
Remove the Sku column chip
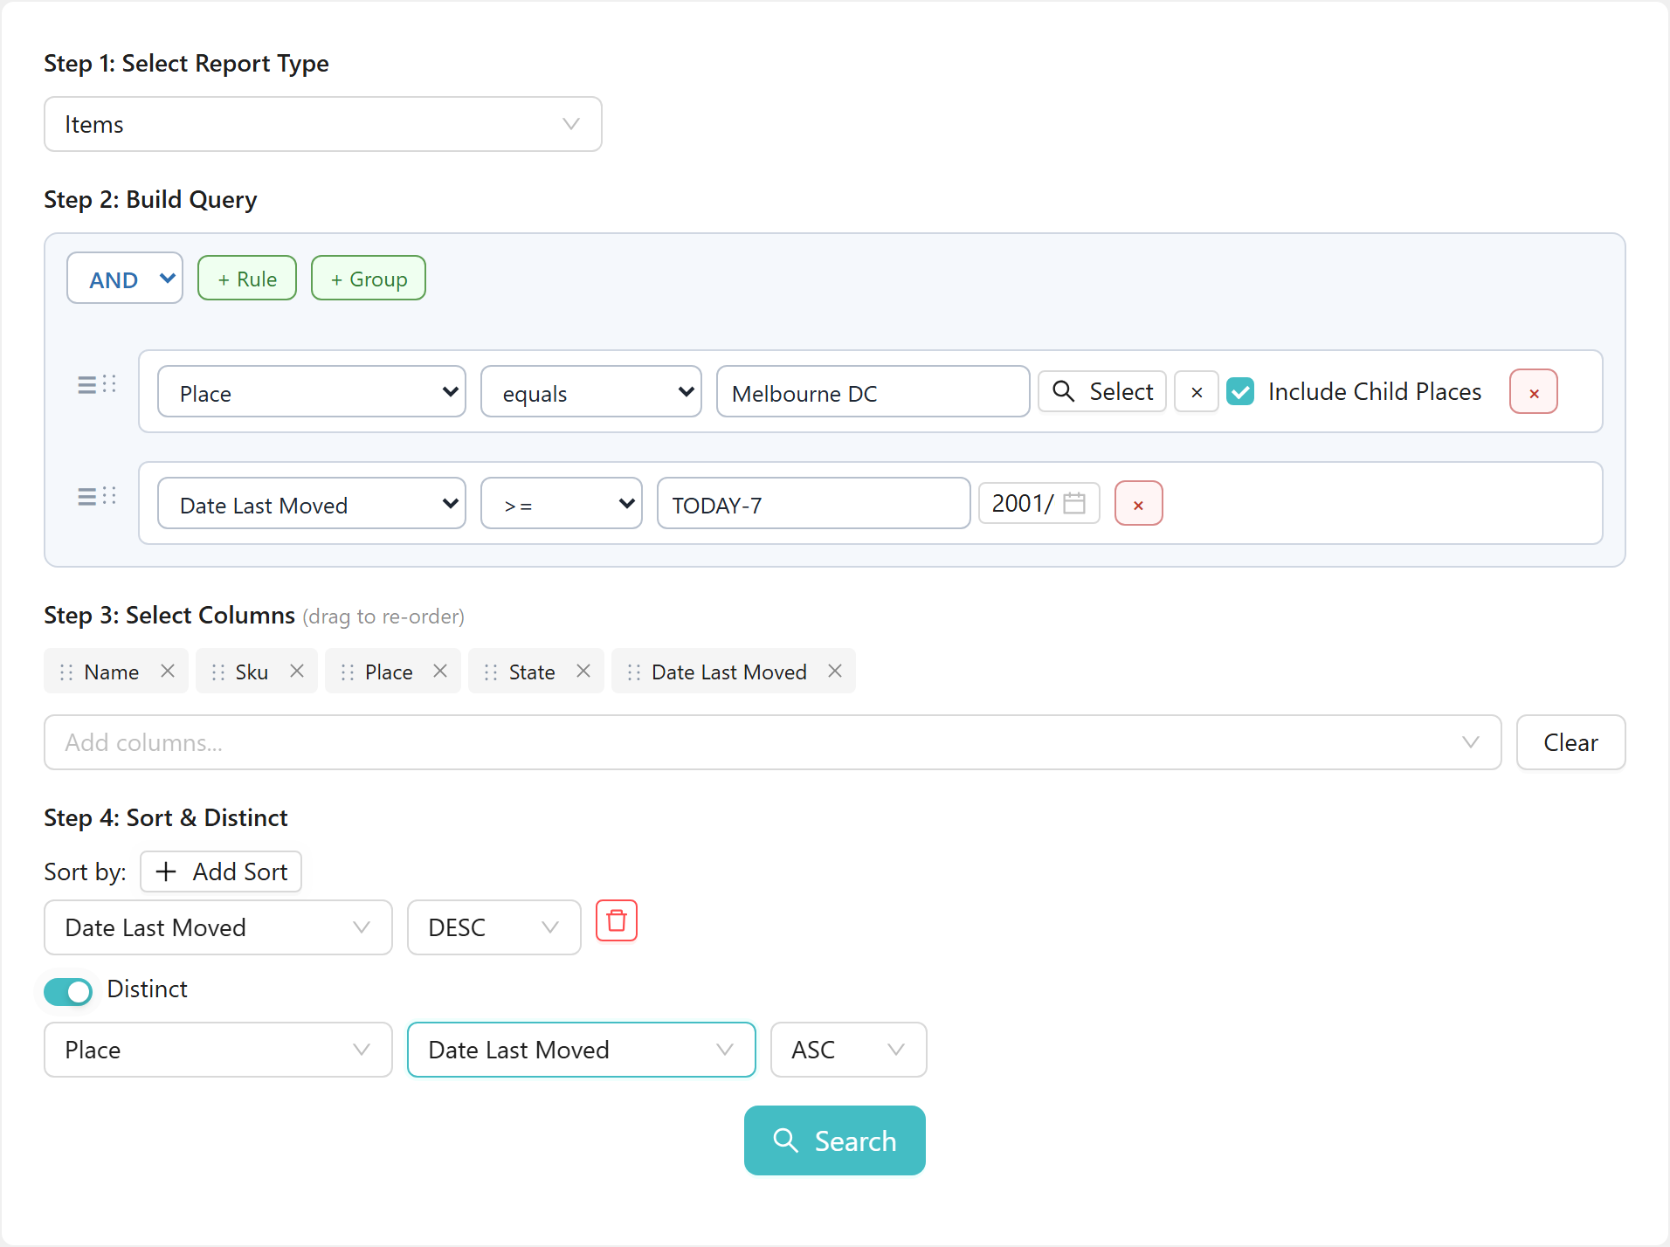tap(297, 671)
